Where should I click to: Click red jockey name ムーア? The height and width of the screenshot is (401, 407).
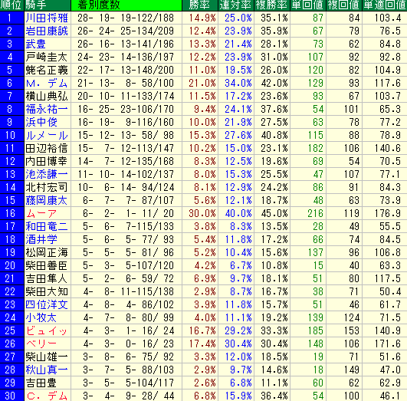[x=41, y=213]
